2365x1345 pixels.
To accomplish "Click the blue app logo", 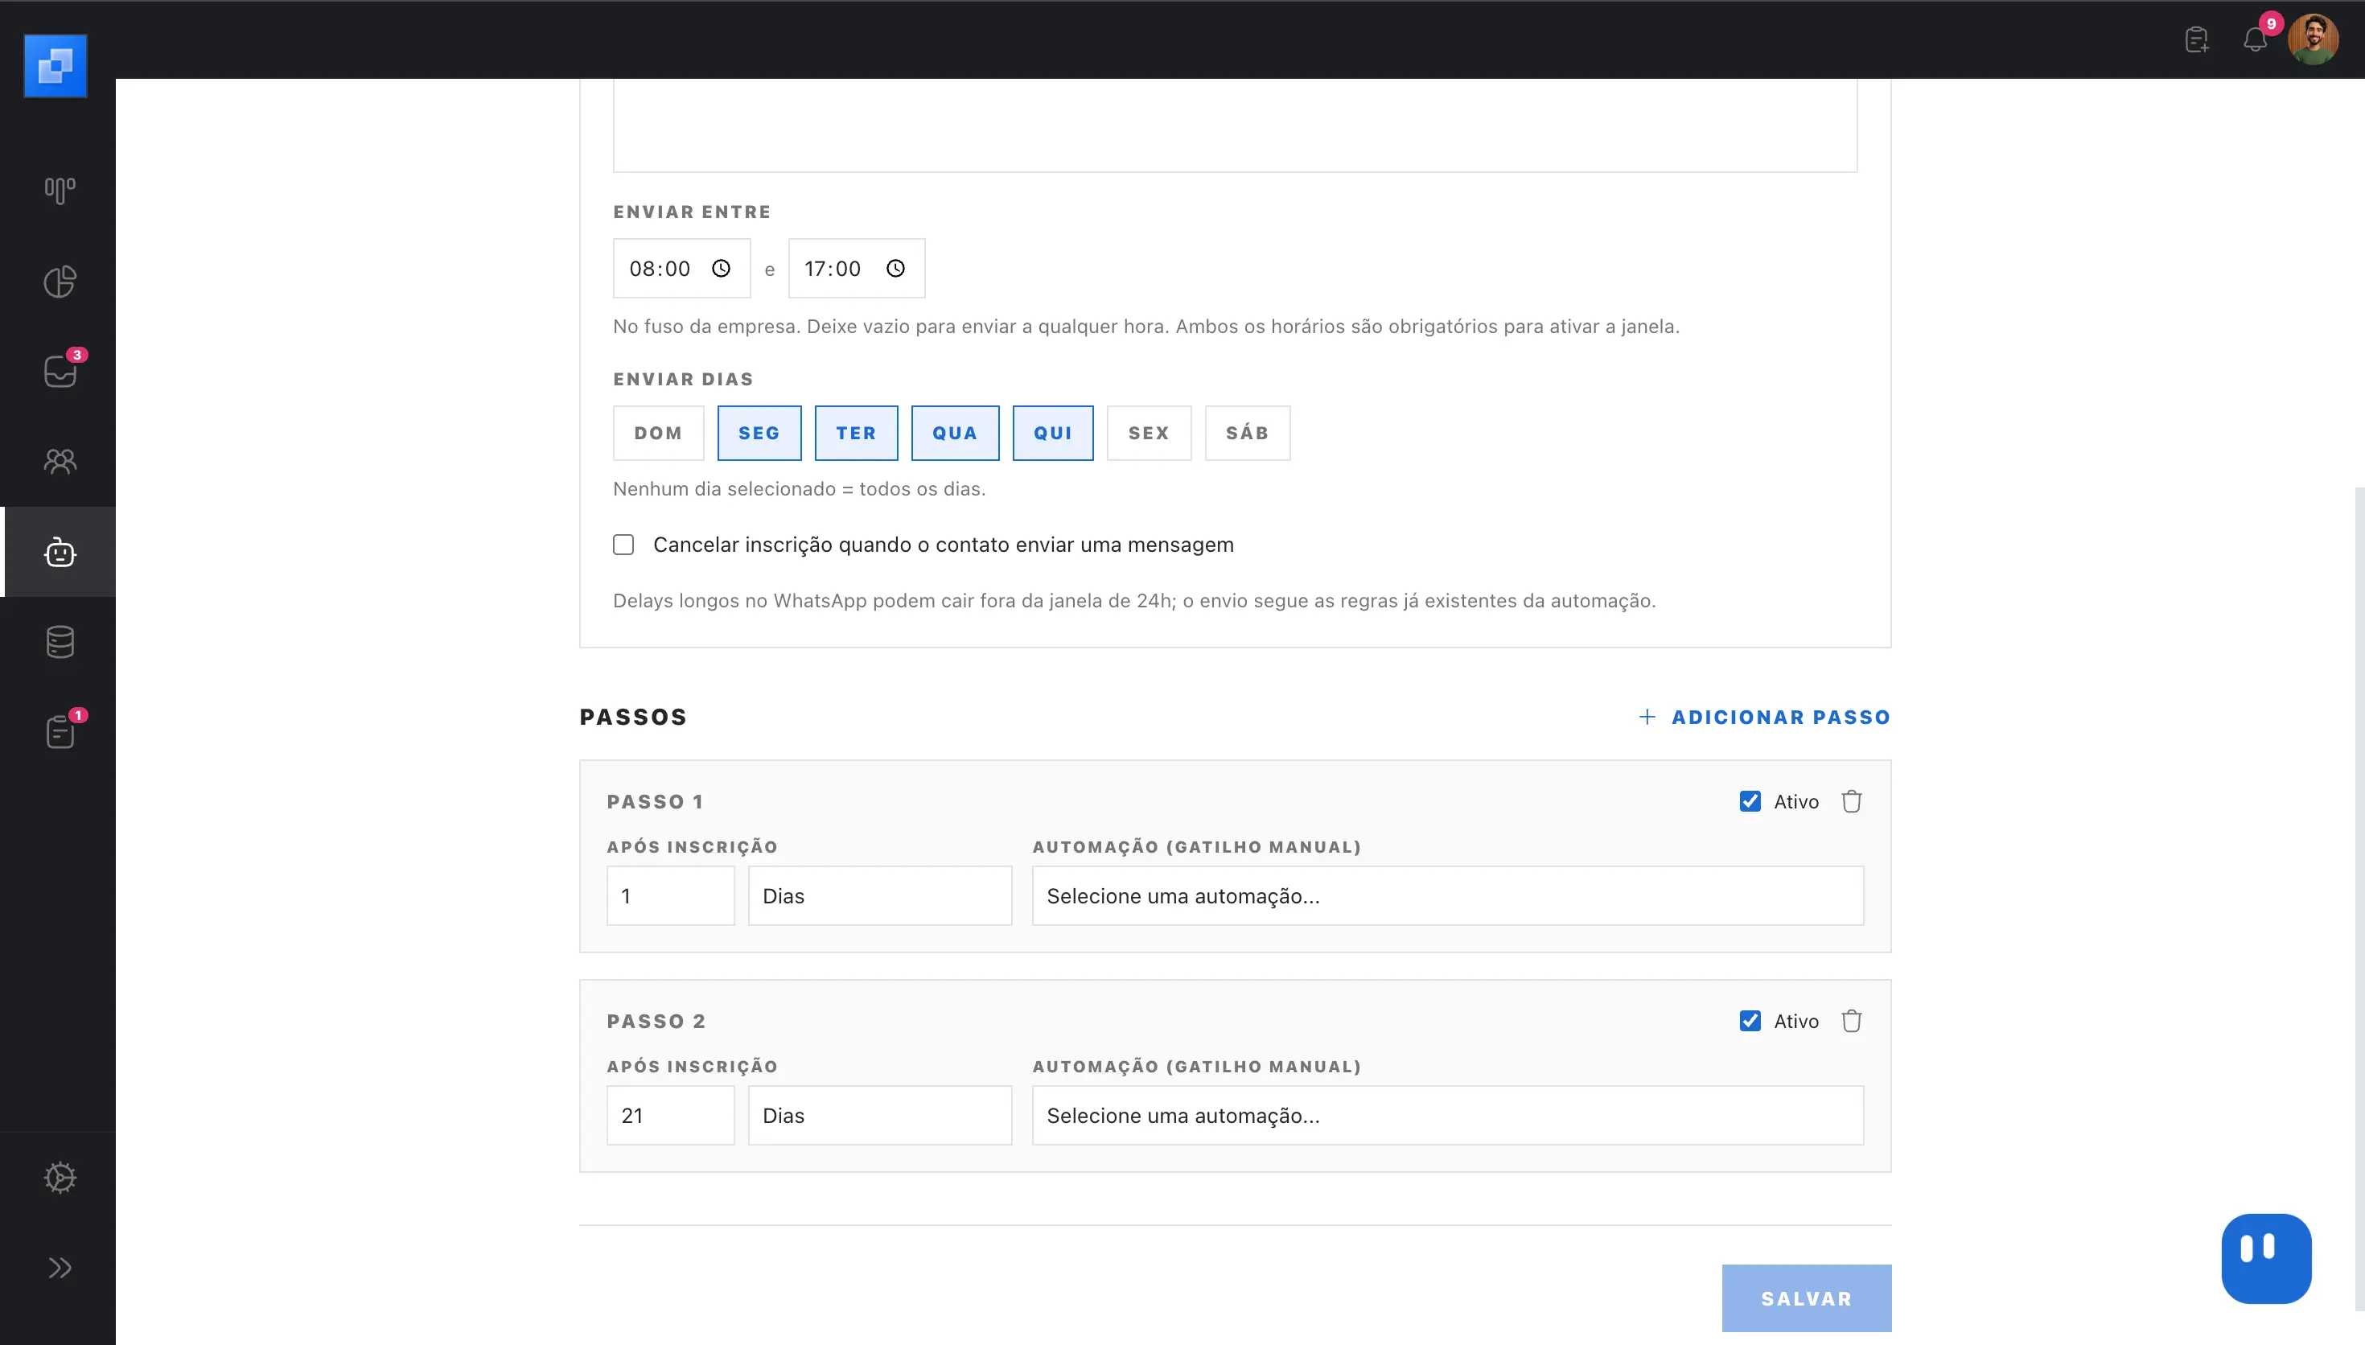I will pos(56,66).
